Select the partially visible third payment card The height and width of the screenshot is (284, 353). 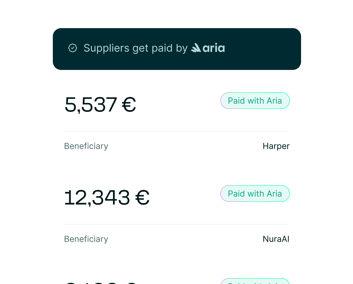(177, 276)
